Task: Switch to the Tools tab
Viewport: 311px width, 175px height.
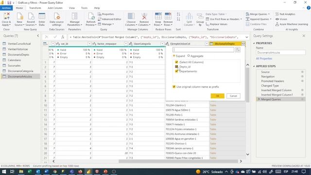Action: [84, 8]
